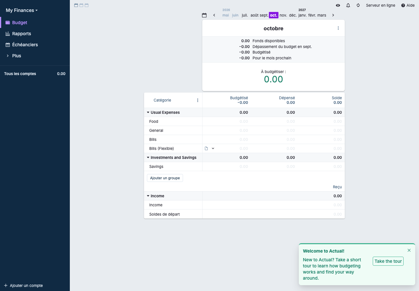The width and height of the screenshot is (419, 291).
Task: Select sept. in the month picker
Action: click(264, 15)
